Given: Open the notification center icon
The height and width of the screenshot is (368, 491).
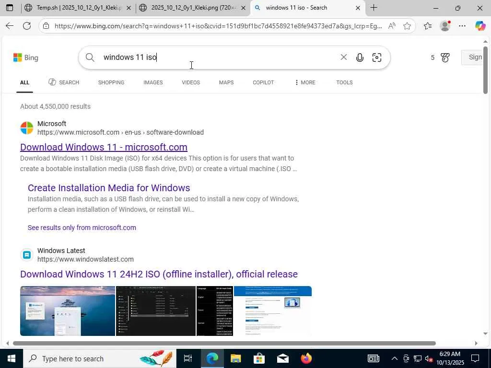Looking at the screenshot, I should (475, 358).
